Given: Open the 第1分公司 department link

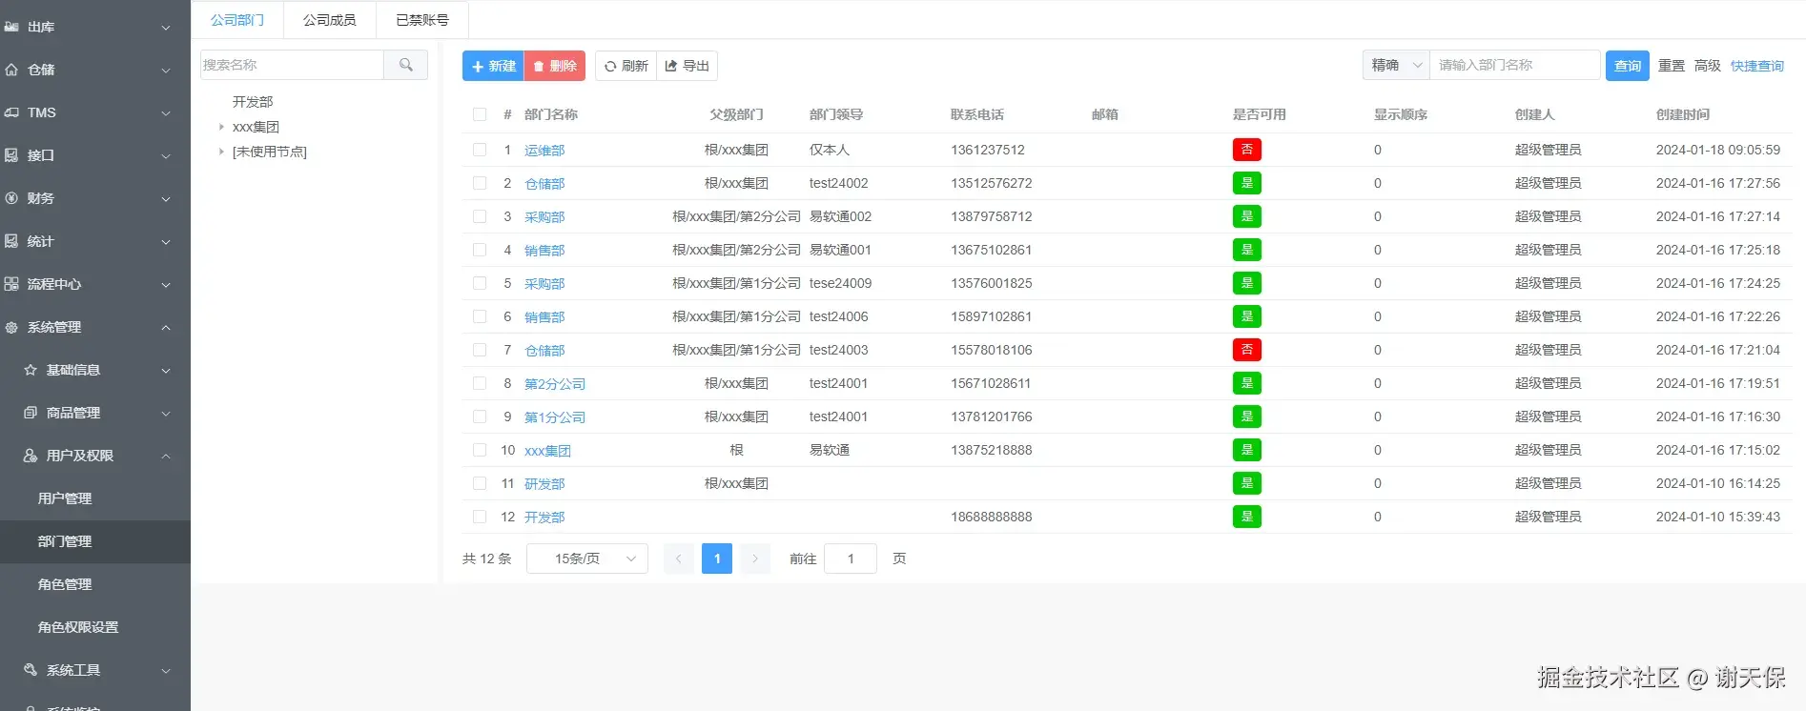Looking at the screenshot, I should point(555,417).
